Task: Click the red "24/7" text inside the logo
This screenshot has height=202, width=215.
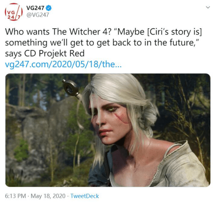Action: pyautogui.click(x=14, y=17)
